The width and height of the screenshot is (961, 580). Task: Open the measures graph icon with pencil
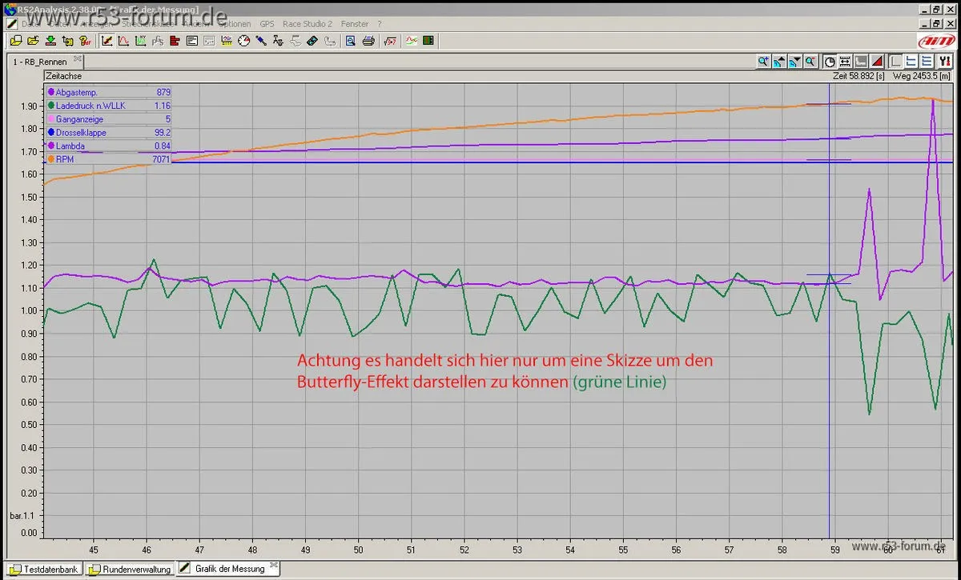coord(107,40)
